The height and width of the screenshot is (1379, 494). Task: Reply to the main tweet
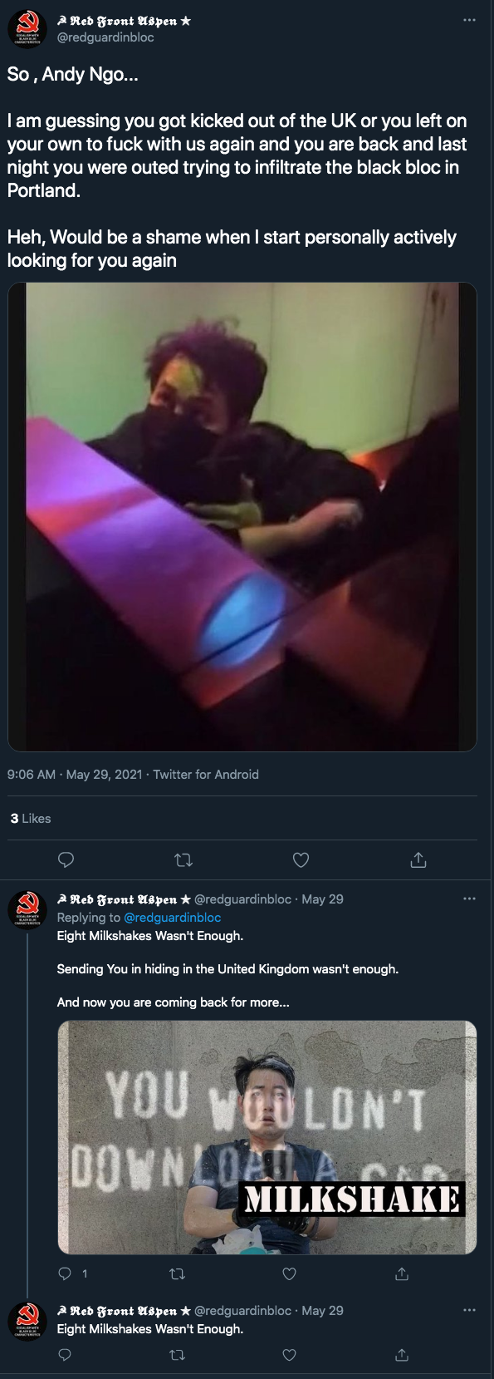click(66, 859)
